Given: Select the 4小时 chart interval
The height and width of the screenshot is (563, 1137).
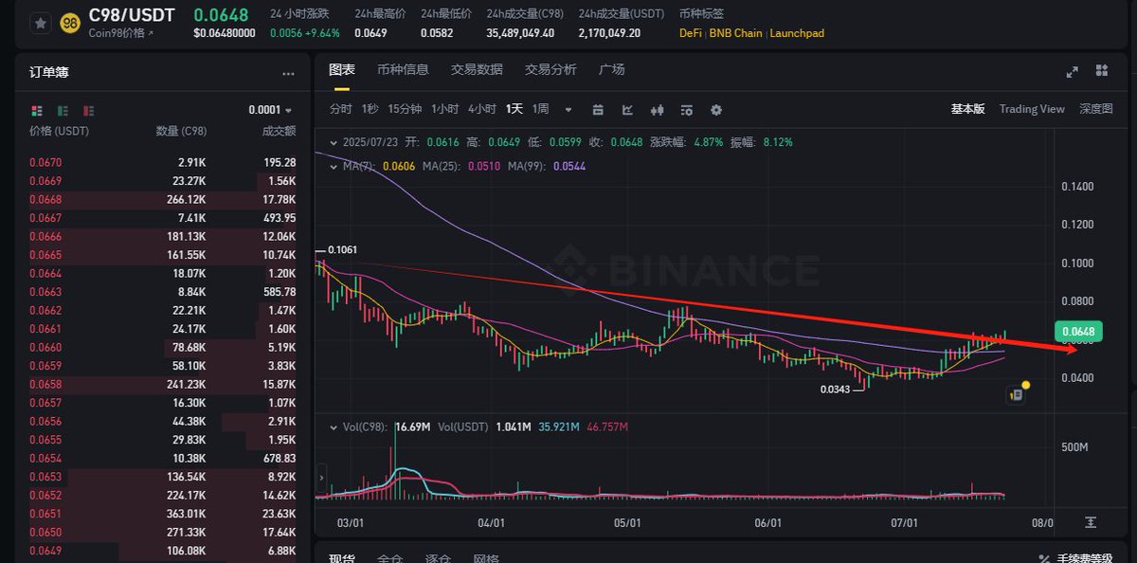Looking at the screenshot, I should (481, 109).
